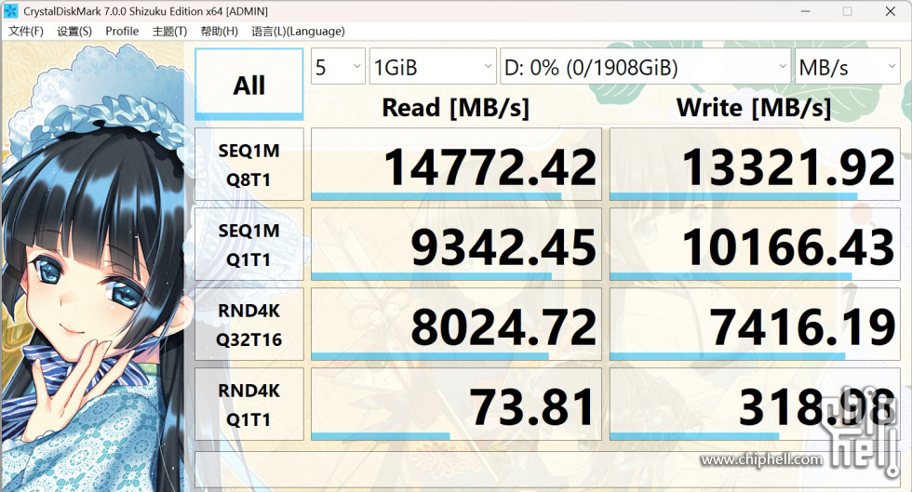Viewport: 912px width, 492px height.
Task: Run the SEQ1M Q8T1 test
Action: [249, 165]
